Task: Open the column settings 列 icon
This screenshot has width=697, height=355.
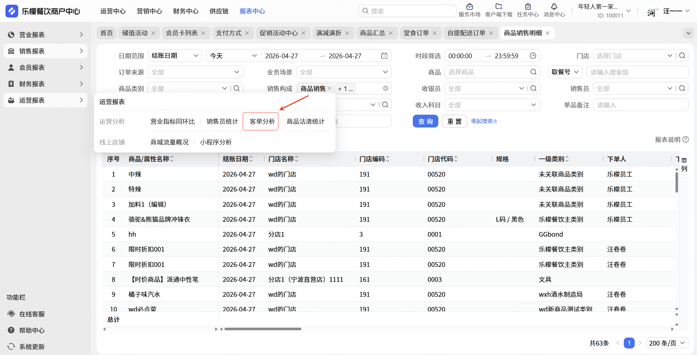Action: coord(684,164)
